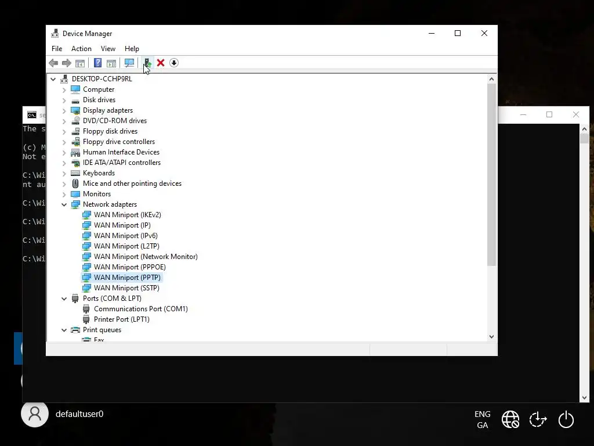This screenshot has width=594, height=446.
Task: Select the Disk drives label
Action: 99,100
